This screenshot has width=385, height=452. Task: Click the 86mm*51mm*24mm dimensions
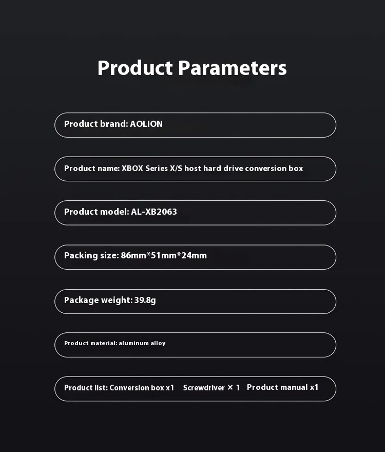pos(164,255)
